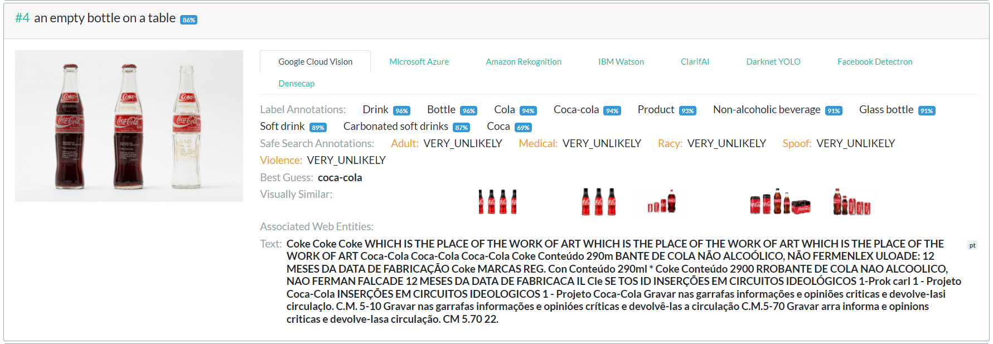Click the #4 image number link
This screenshot has height=344, width=993.
[x=22, y=18]
